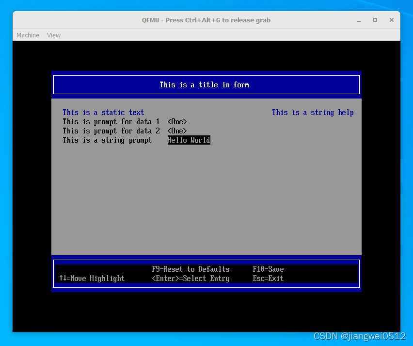Click the Esc=Exit hint
Image resolution: width=413 pixels, height=346 pixels.
[x=268, y=279]
